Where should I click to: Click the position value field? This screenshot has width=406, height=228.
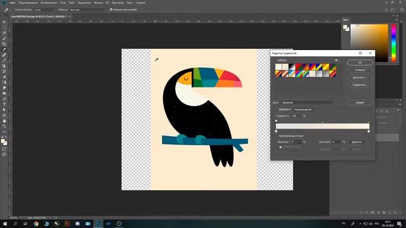pyautogui.click(x=336, y=142)
